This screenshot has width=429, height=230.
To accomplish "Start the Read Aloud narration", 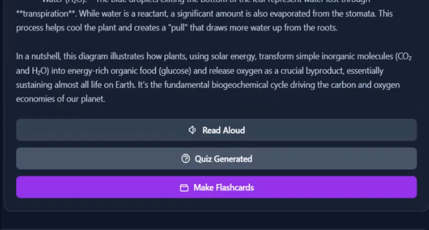I will (216, 130).
